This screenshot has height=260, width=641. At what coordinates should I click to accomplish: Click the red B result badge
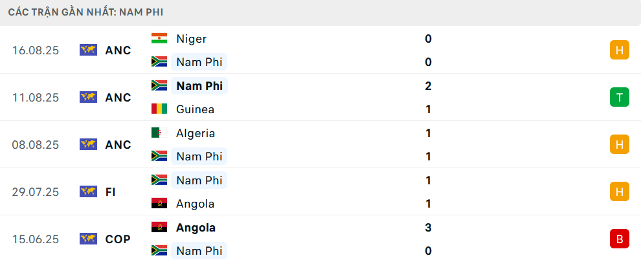pyautogui.click(x=619, y=239)
